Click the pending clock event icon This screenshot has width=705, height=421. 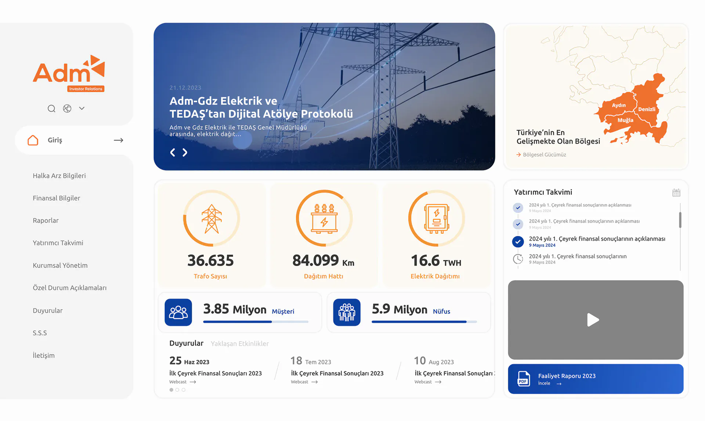pos(518,259)
